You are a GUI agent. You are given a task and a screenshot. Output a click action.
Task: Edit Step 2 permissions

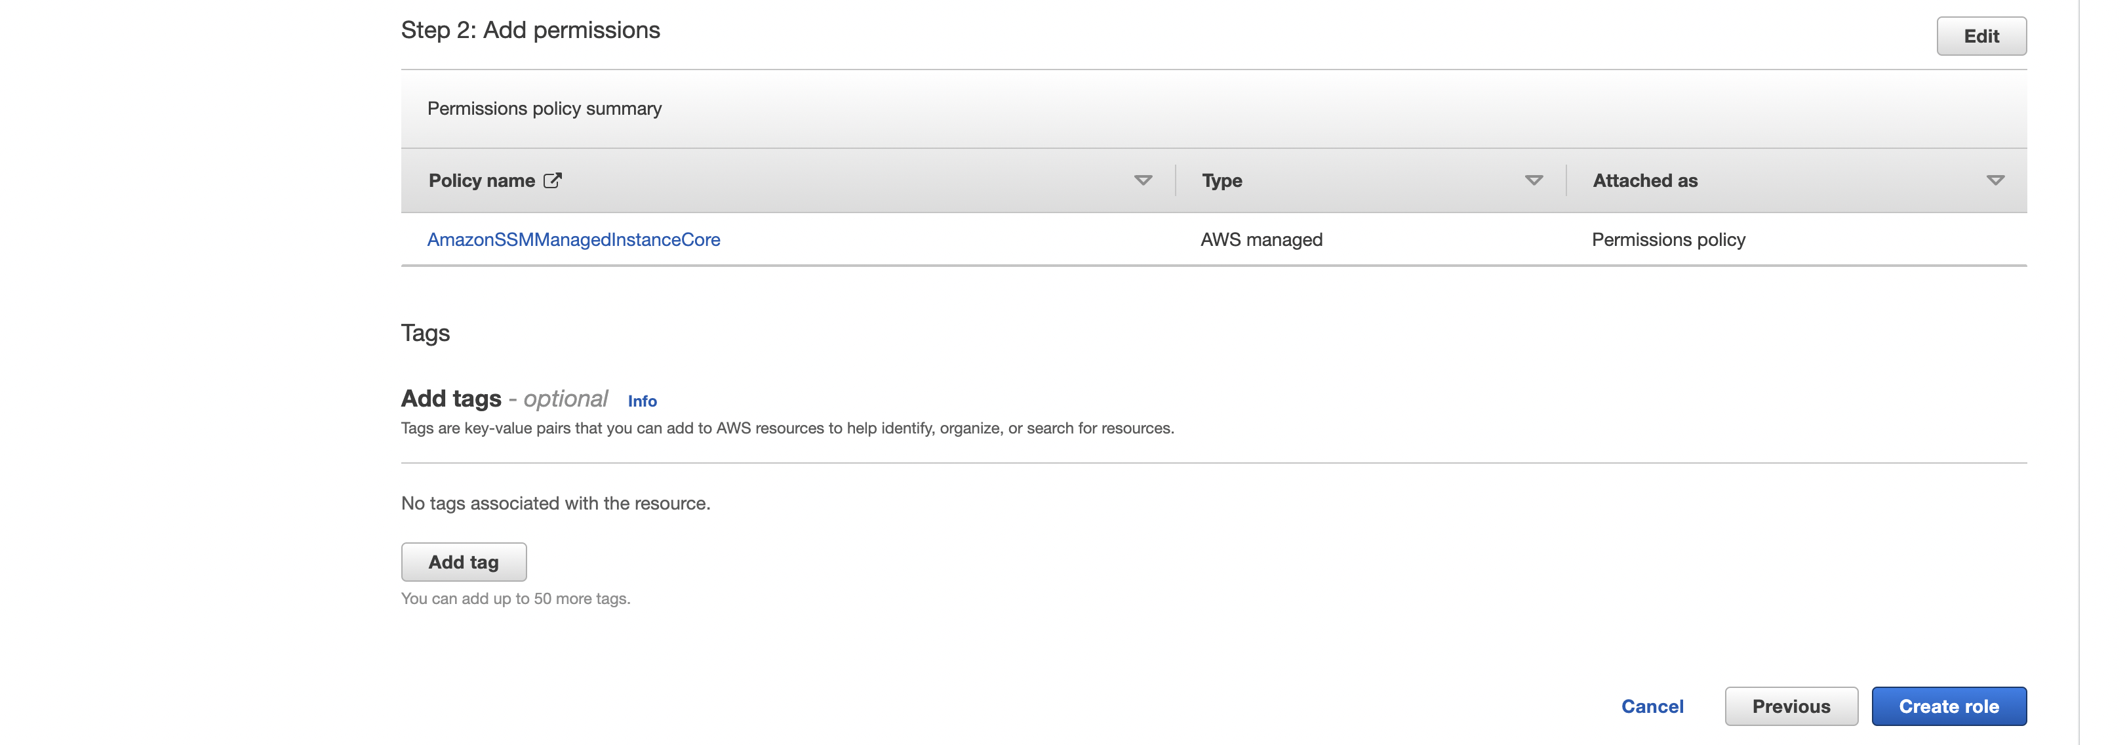point(1981,36)
